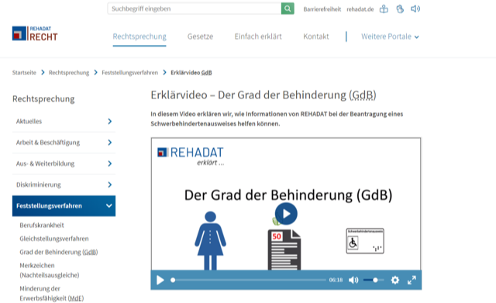Click the Rechtsprechung sidebar heading
The image size is (496, 303).
tap(43, 99)
